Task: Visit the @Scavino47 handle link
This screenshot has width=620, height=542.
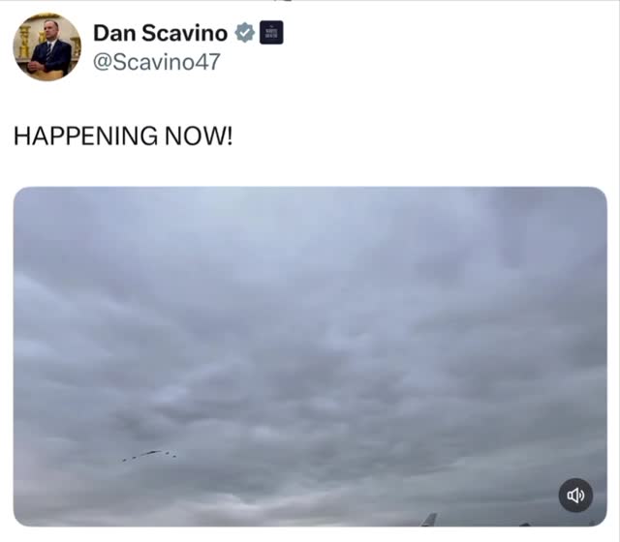Action: point(157,62)
